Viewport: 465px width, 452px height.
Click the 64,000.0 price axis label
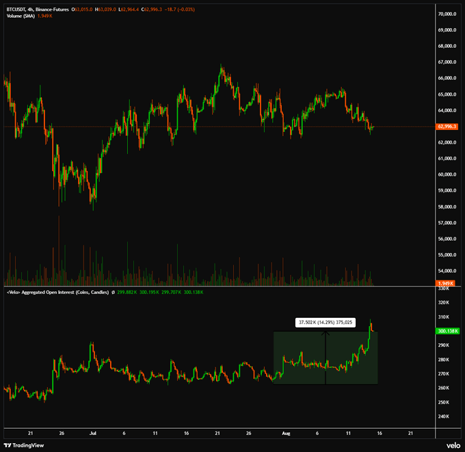coord(447,110)
